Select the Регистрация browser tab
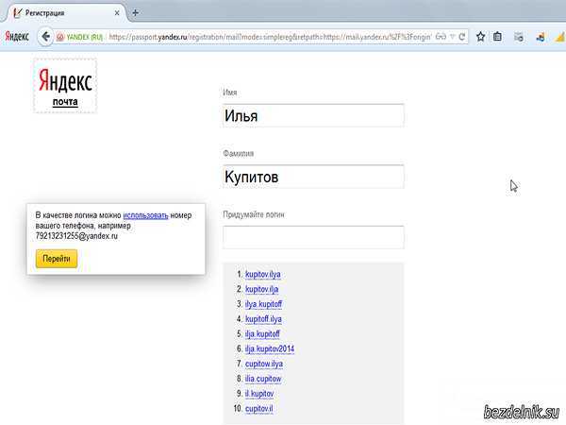 (x=66, y=13)
